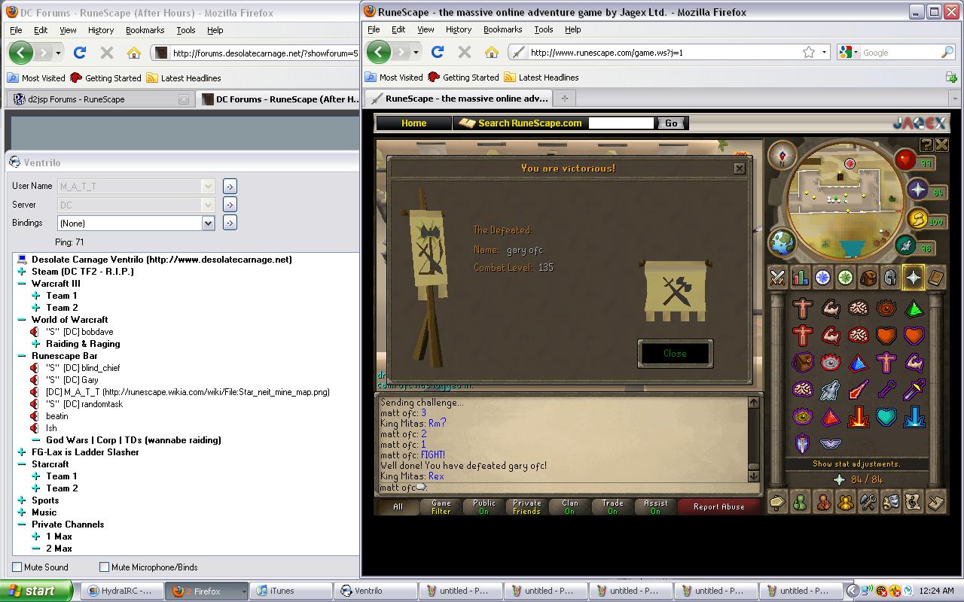Screen dimensions: 964x602
Task: Click Close on the You are victorious dialog
Action: point(675,354)
